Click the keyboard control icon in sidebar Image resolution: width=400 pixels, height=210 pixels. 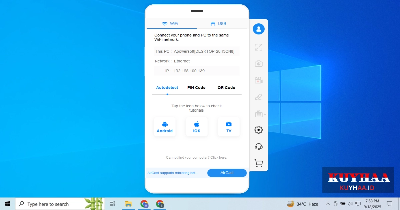pos(259,114)
